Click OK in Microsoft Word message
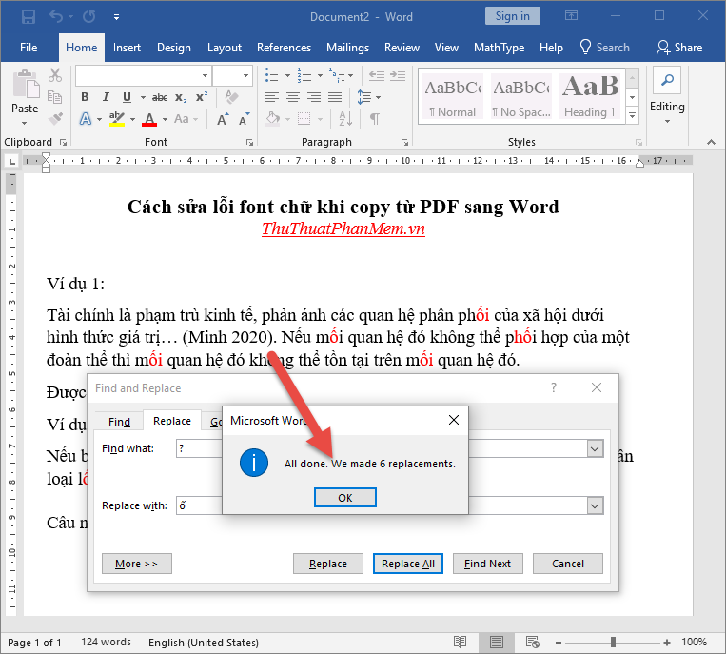Image resolution: width=726 pixels, height=654 pixels. point(345,498)
